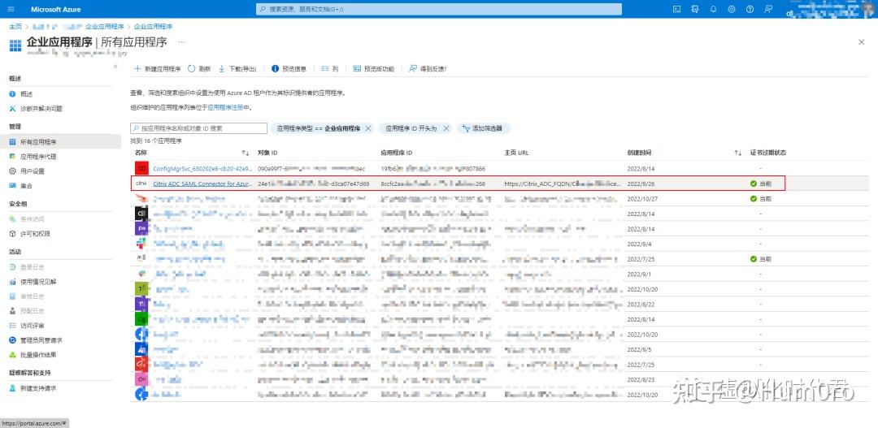Open the 列 column chooser

pyautogui.click(x=330, y=69)
